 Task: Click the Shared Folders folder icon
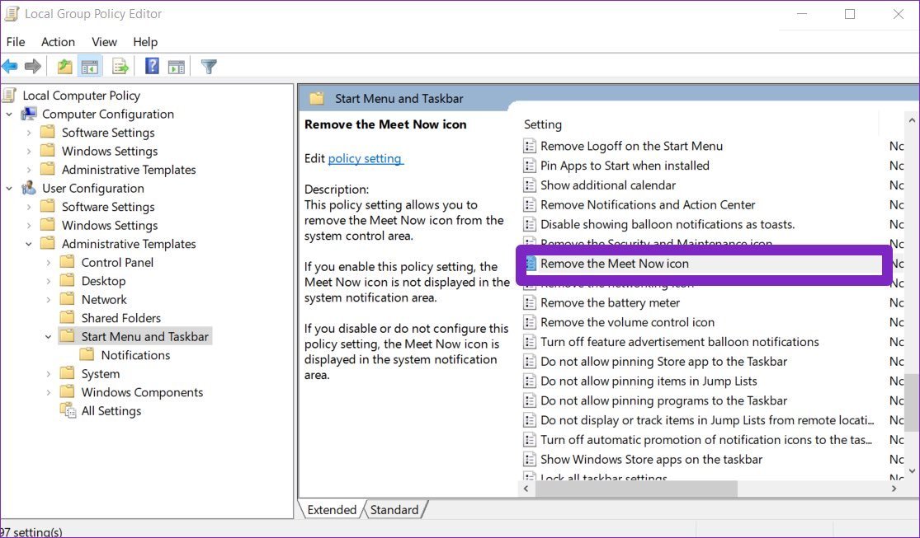pos(68,318)
